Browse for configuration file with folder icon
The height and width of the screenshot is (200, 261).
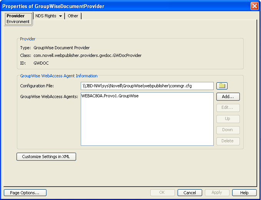point(222,86)
